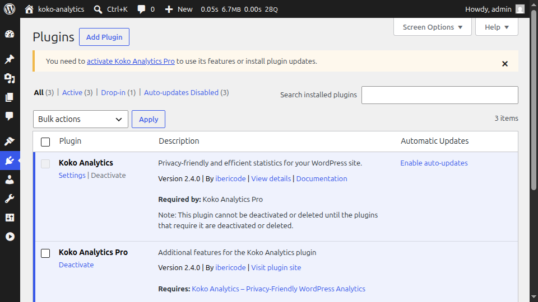Image resolution: width=538 pixels, height=302 pixels.
Task: Click the Plugin column header
Action: pos(70,141)
